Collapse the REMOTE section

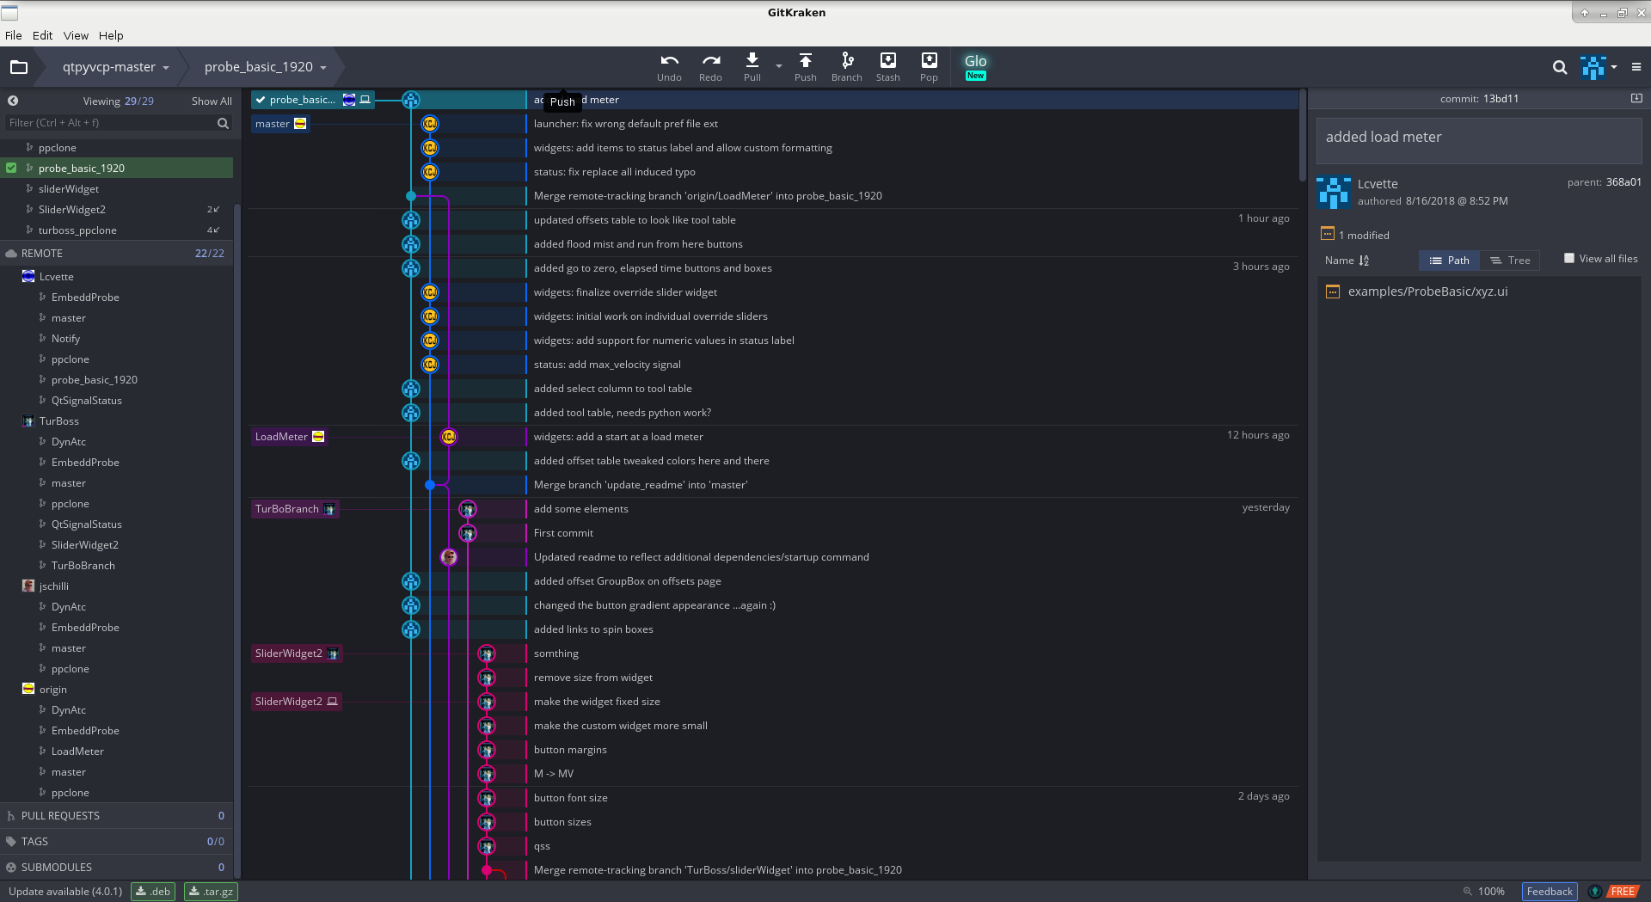point(116,254)
